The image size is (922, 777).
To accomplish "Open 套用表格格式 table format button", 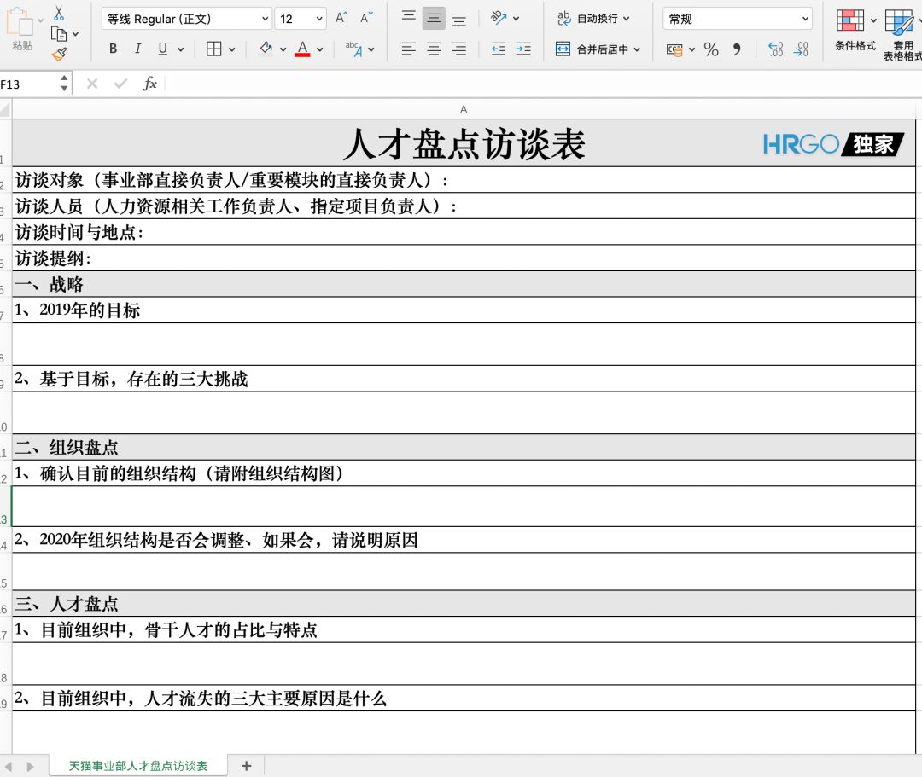I will (902, 35).
